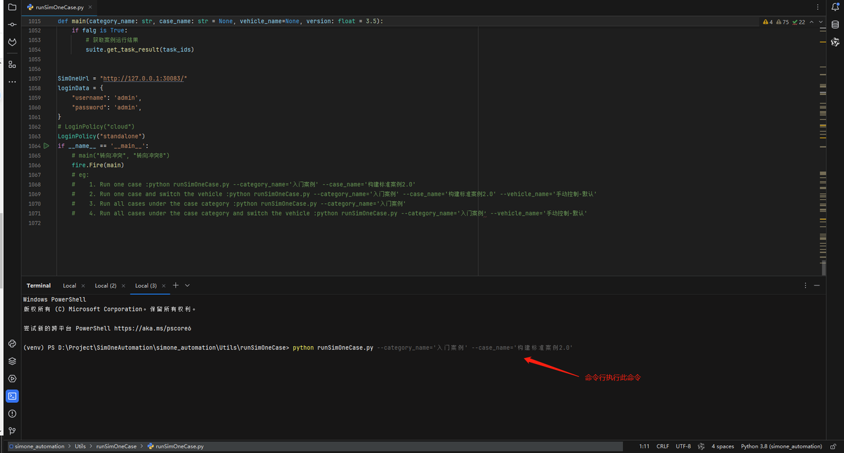Screen dimensions: 844x453
Task: Toggle the Terminal tool window button
Action: 12,396
